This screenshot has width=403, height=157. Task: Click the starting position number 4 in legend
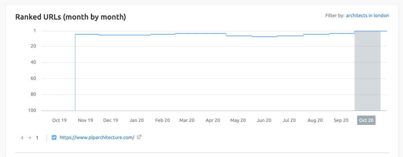click(22, 138)
